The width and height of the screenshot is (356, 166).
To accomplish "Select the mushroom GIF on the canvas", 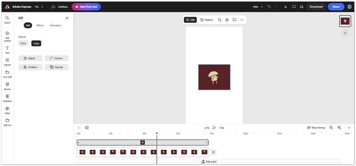I will [214, 77].
